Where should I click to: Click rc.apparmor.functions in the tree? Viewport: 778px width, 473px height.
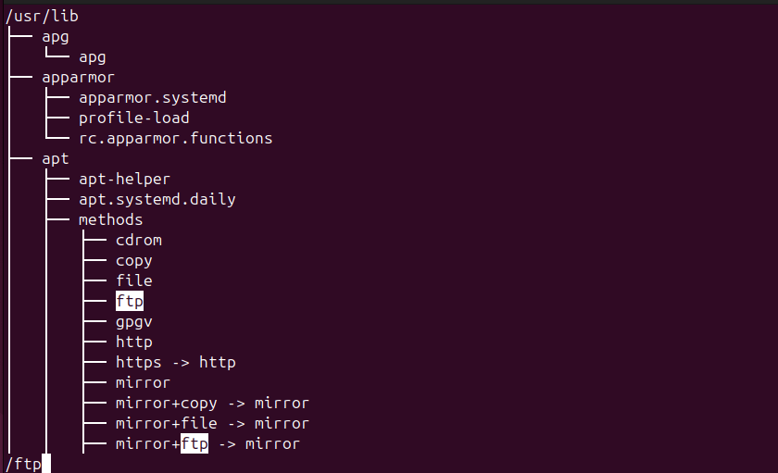175,138
